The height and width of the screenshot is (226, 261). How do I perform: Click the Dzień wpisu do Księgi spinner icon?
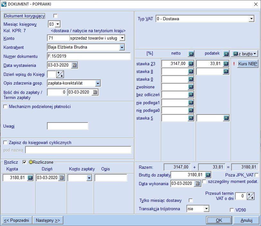point(60,74)
